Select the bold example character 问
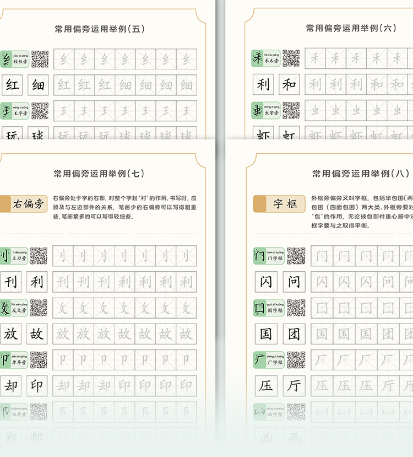This screenshot has height=457, width=413. tap(294, 282)
